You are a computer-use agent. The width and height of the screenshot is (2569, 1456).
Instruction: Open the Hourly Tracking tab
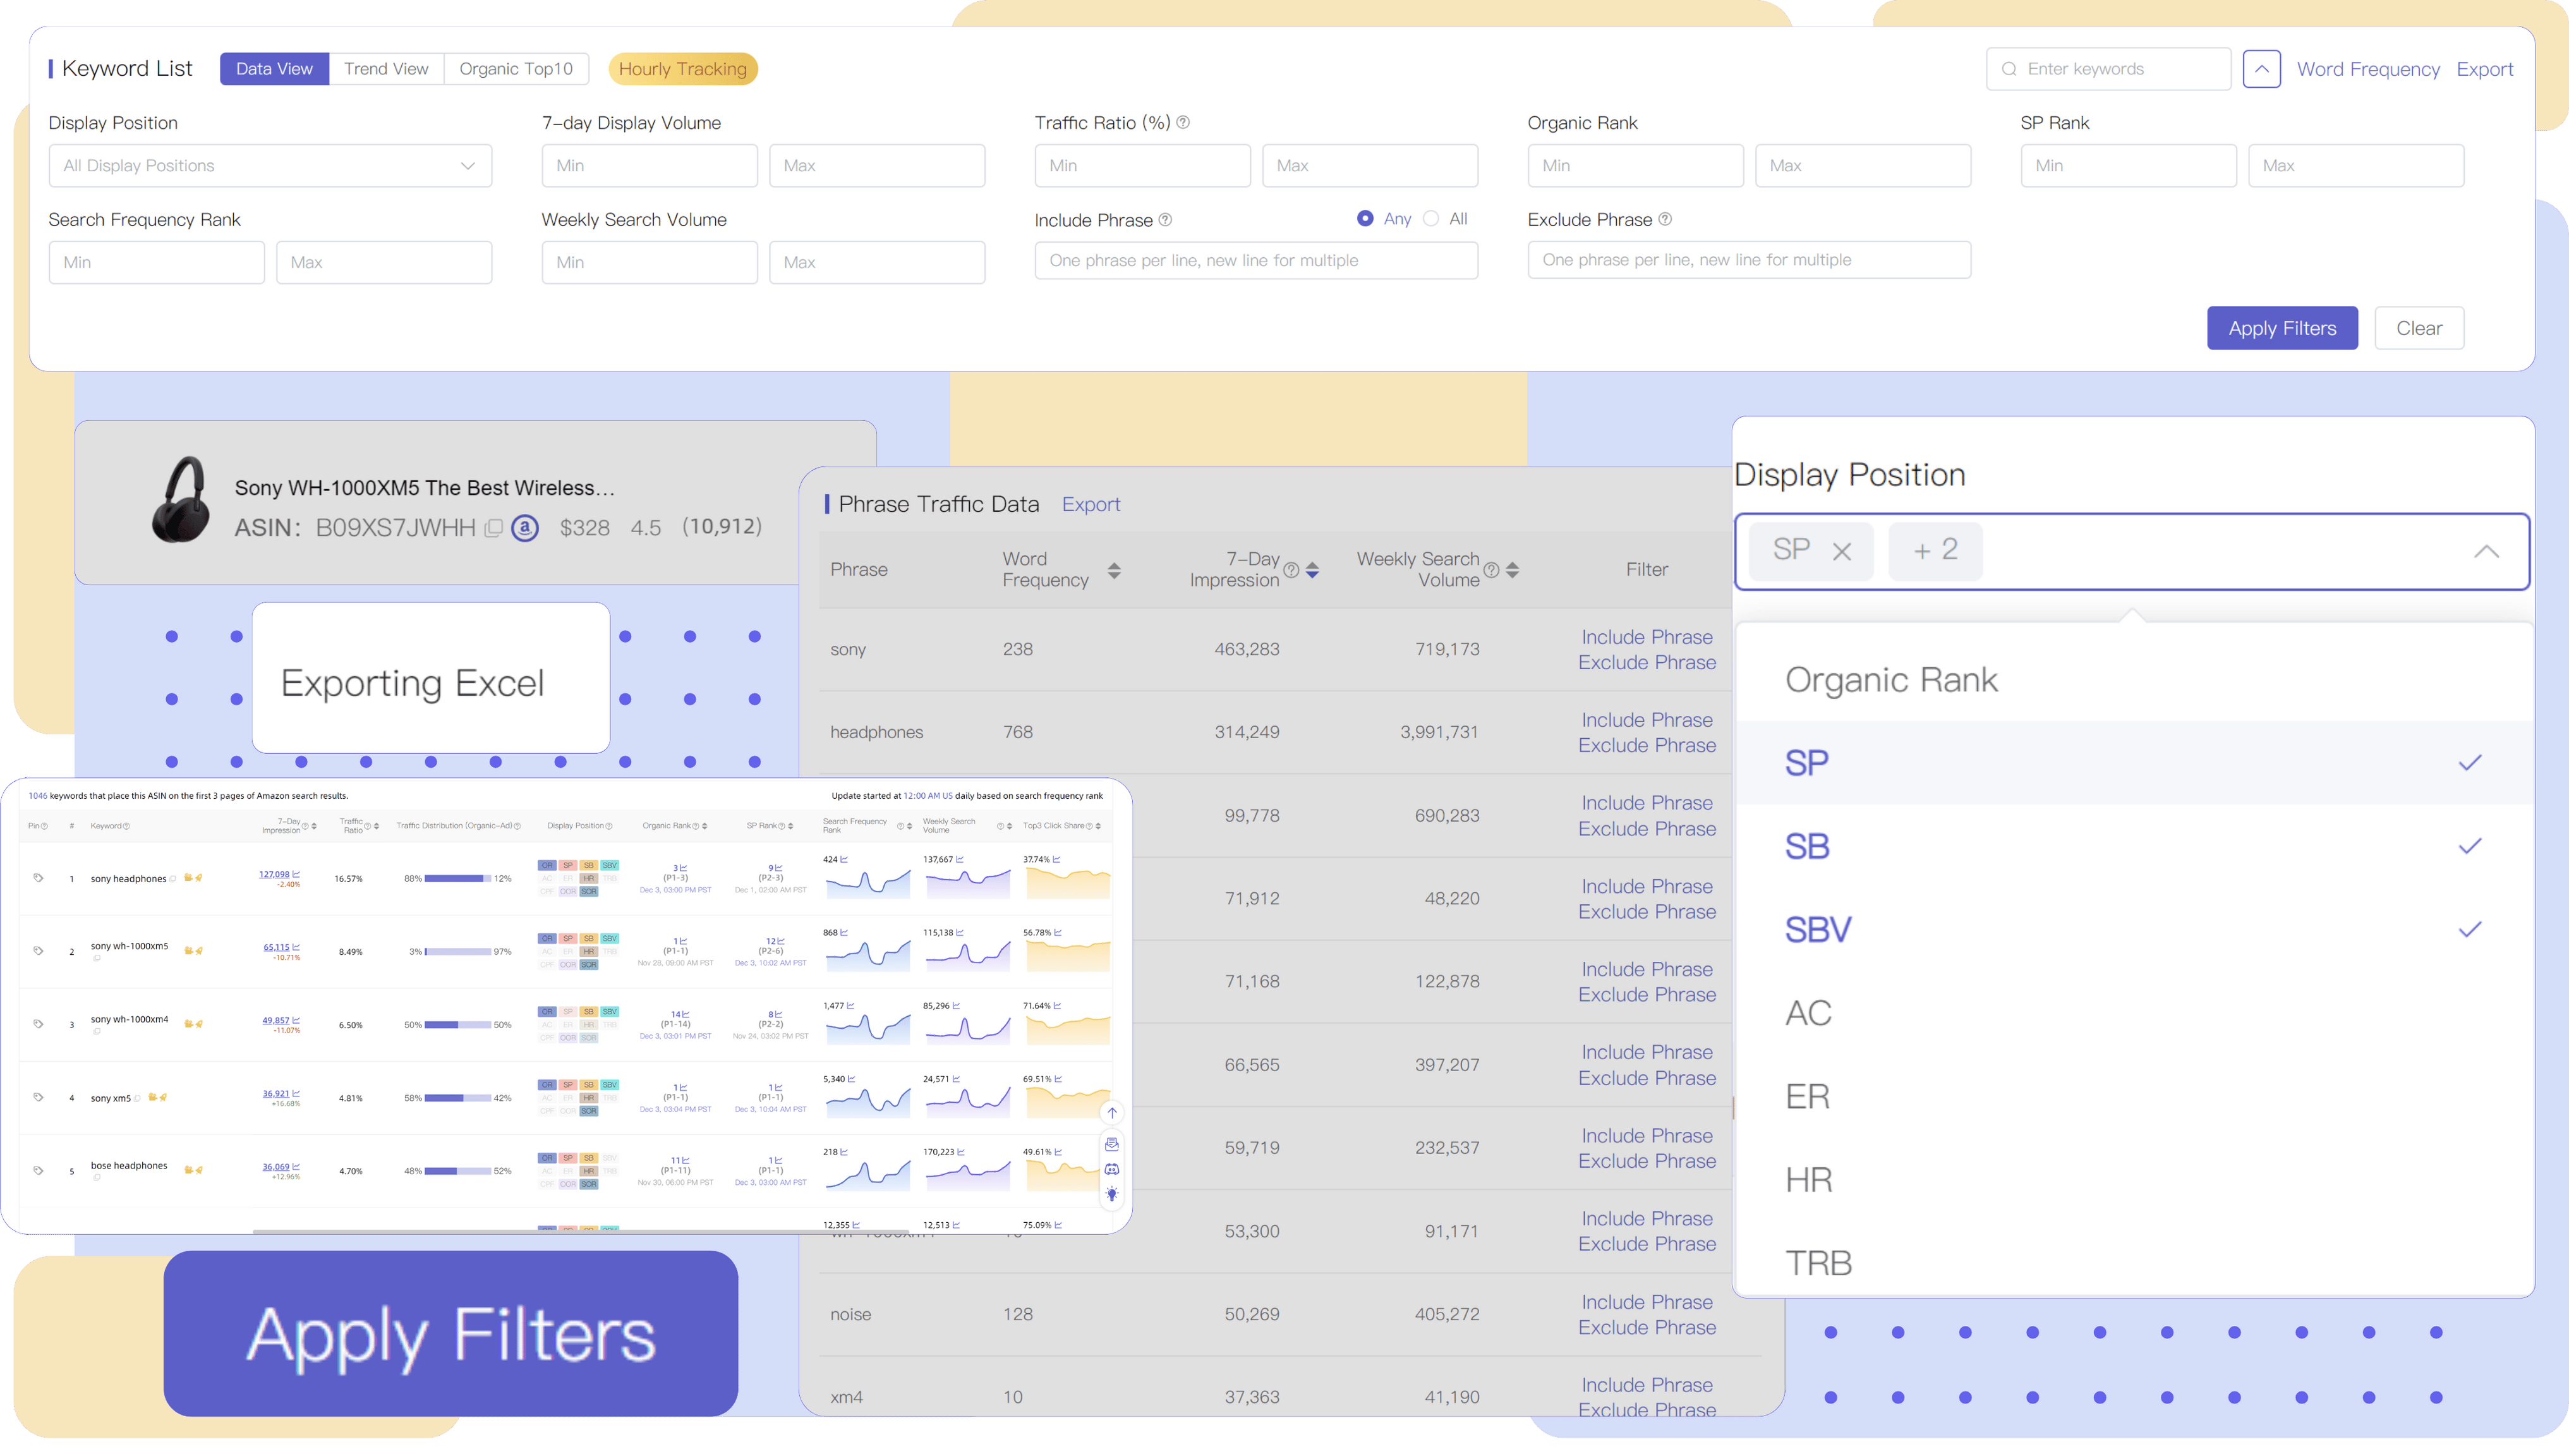click(x=683, y=69)
